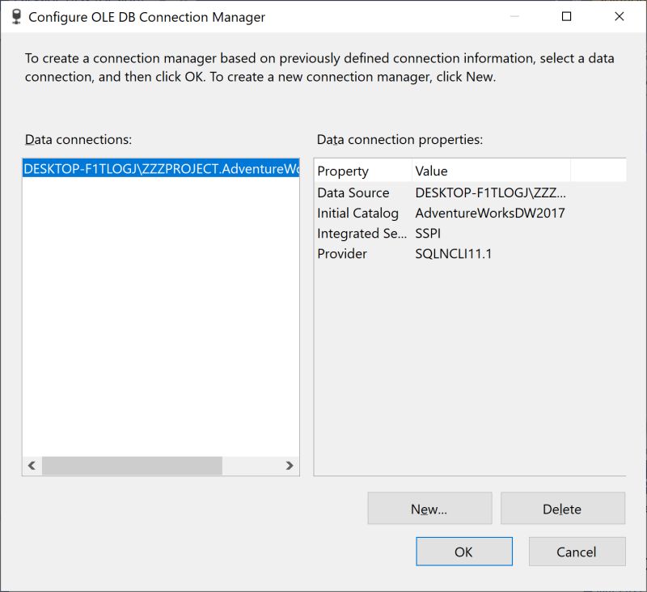647x592 pixels.
Task: Click the New... button
Action: [x=429, y=508]
